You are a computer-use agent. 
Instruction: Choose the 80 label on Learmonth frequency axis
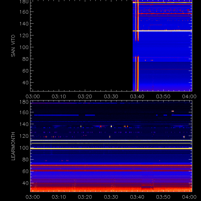26,160
